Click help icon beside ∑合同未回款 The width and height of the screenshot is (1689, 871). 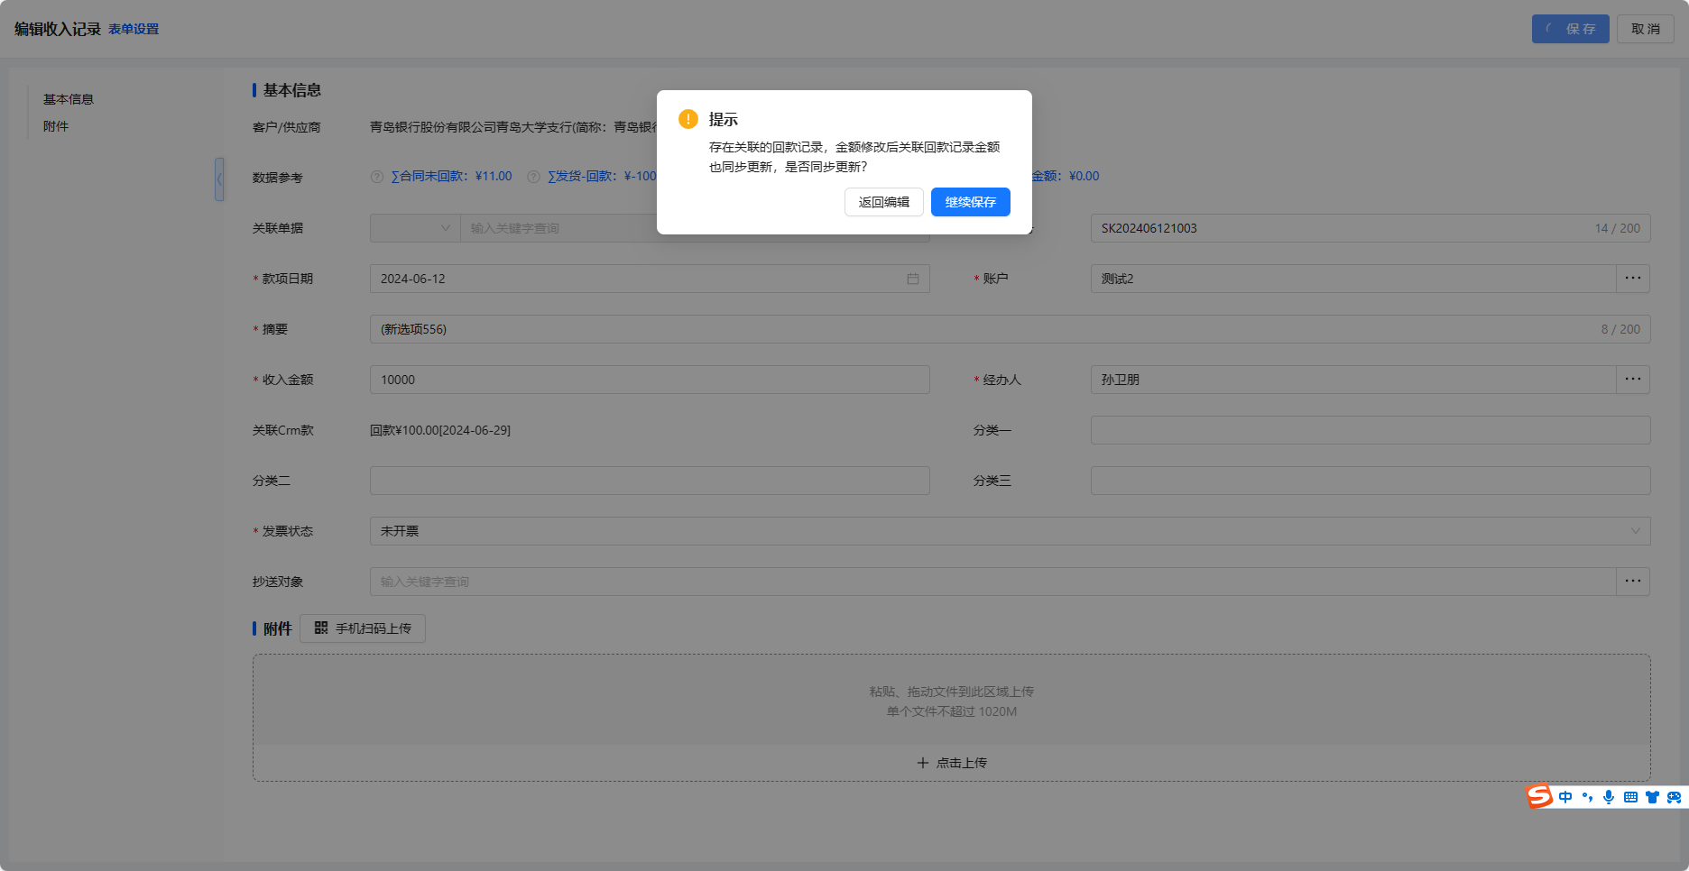click(x=377, y=177)
